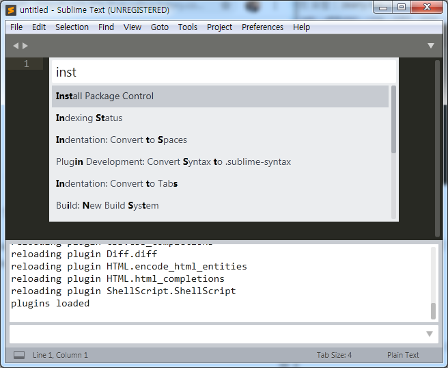Open the Help menu
The height and width of the screenshot is (368, 448).
(x=301, y=27)
